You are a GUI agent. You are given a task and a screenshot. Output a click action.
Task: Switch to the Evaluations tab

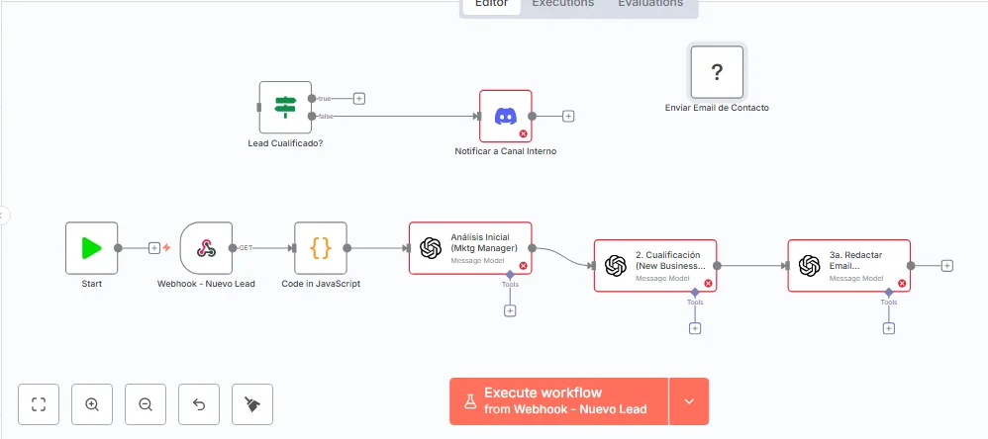[x=650, y=4]
